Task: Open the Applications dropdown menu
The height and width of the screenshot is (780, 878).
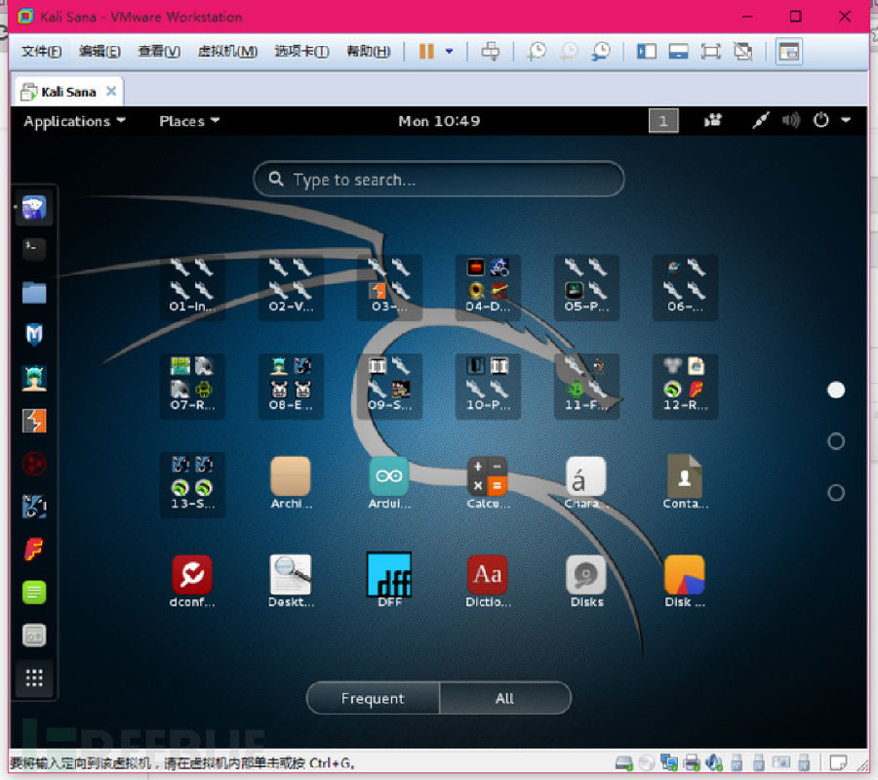Action: (x=74, y=121)
